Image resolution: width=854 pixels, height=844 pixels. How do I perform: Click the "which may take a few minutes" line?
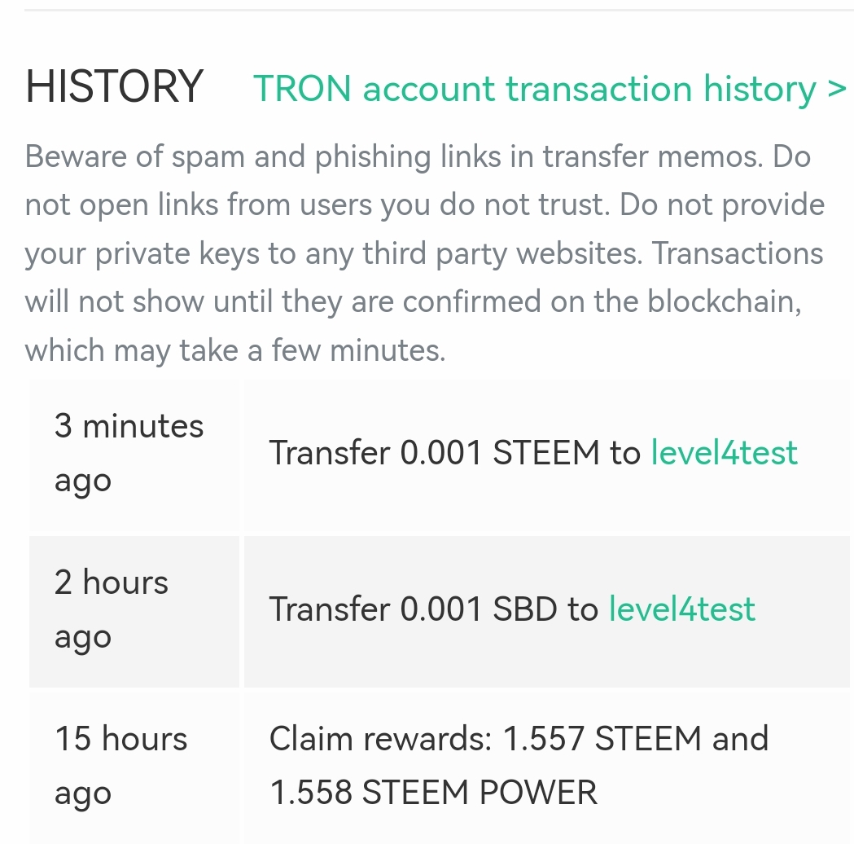pos(235,351)
